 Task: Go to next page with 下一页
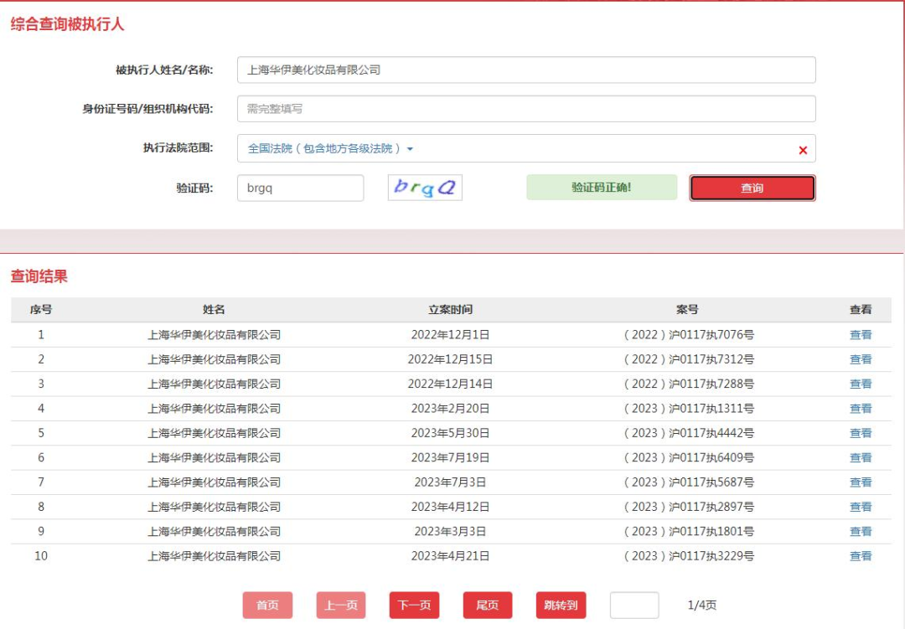tap(414, 606)
